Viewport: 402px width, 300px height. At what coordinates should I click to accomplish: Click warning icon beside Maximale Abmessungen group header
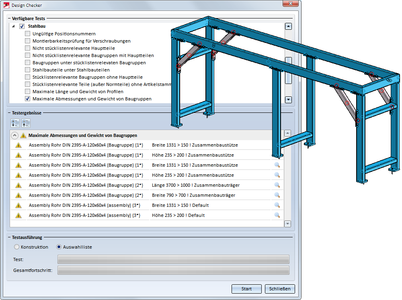point(23,136)
